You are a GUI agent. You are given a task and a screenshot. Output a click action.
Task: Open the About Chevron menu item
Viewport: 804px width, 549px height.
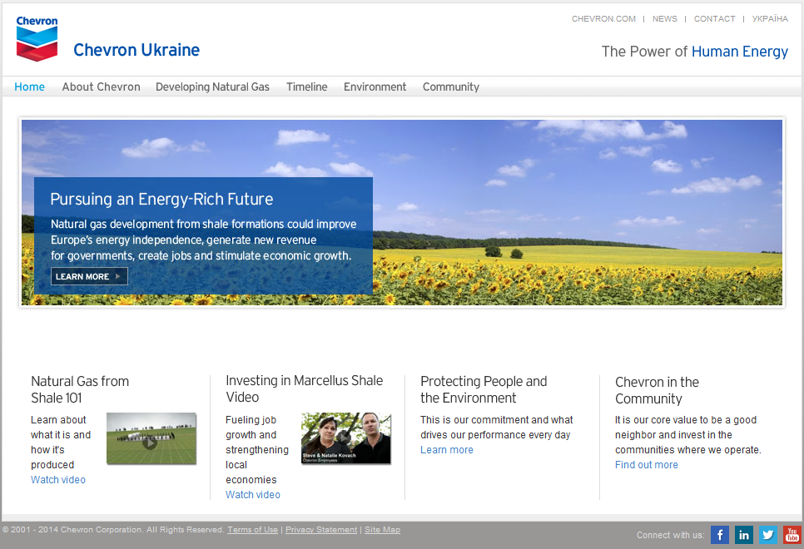coord(101,87)
